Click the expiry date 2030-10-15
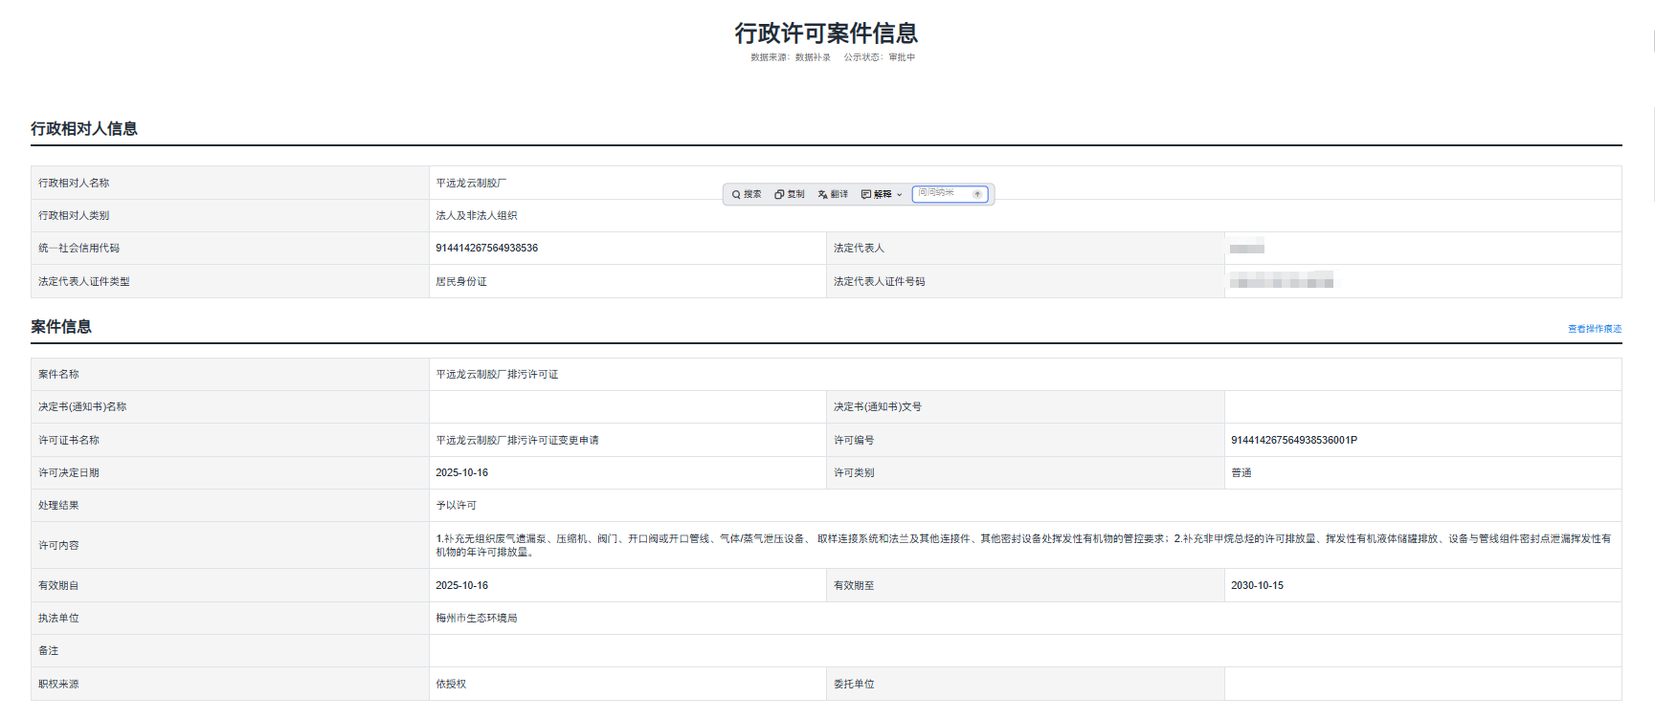Viewport: 1655px width, 719px height. [1257, 586]
